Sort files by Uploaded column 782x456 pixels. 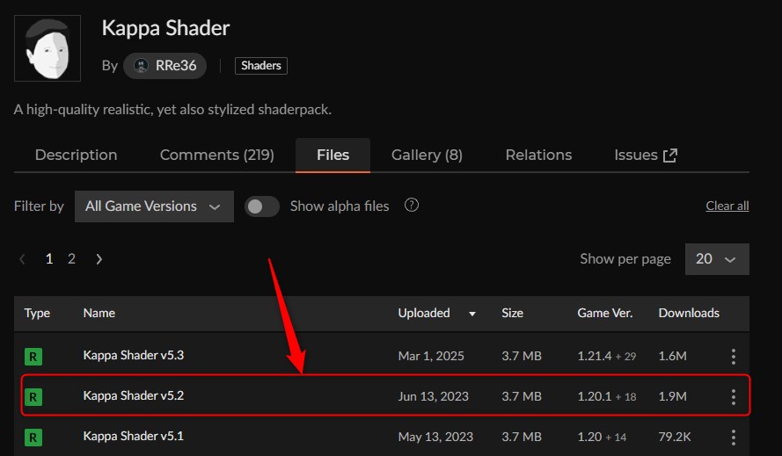(424, 313)
